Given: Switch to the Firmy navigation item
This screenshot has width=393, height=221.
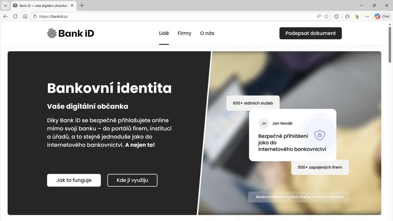Looking at the screenshot, I should pos(184,33).
